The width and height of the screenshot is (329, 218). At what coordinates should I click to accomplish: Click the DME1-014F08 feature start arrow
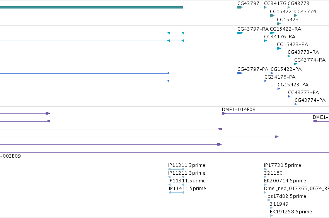click(224, 113)
